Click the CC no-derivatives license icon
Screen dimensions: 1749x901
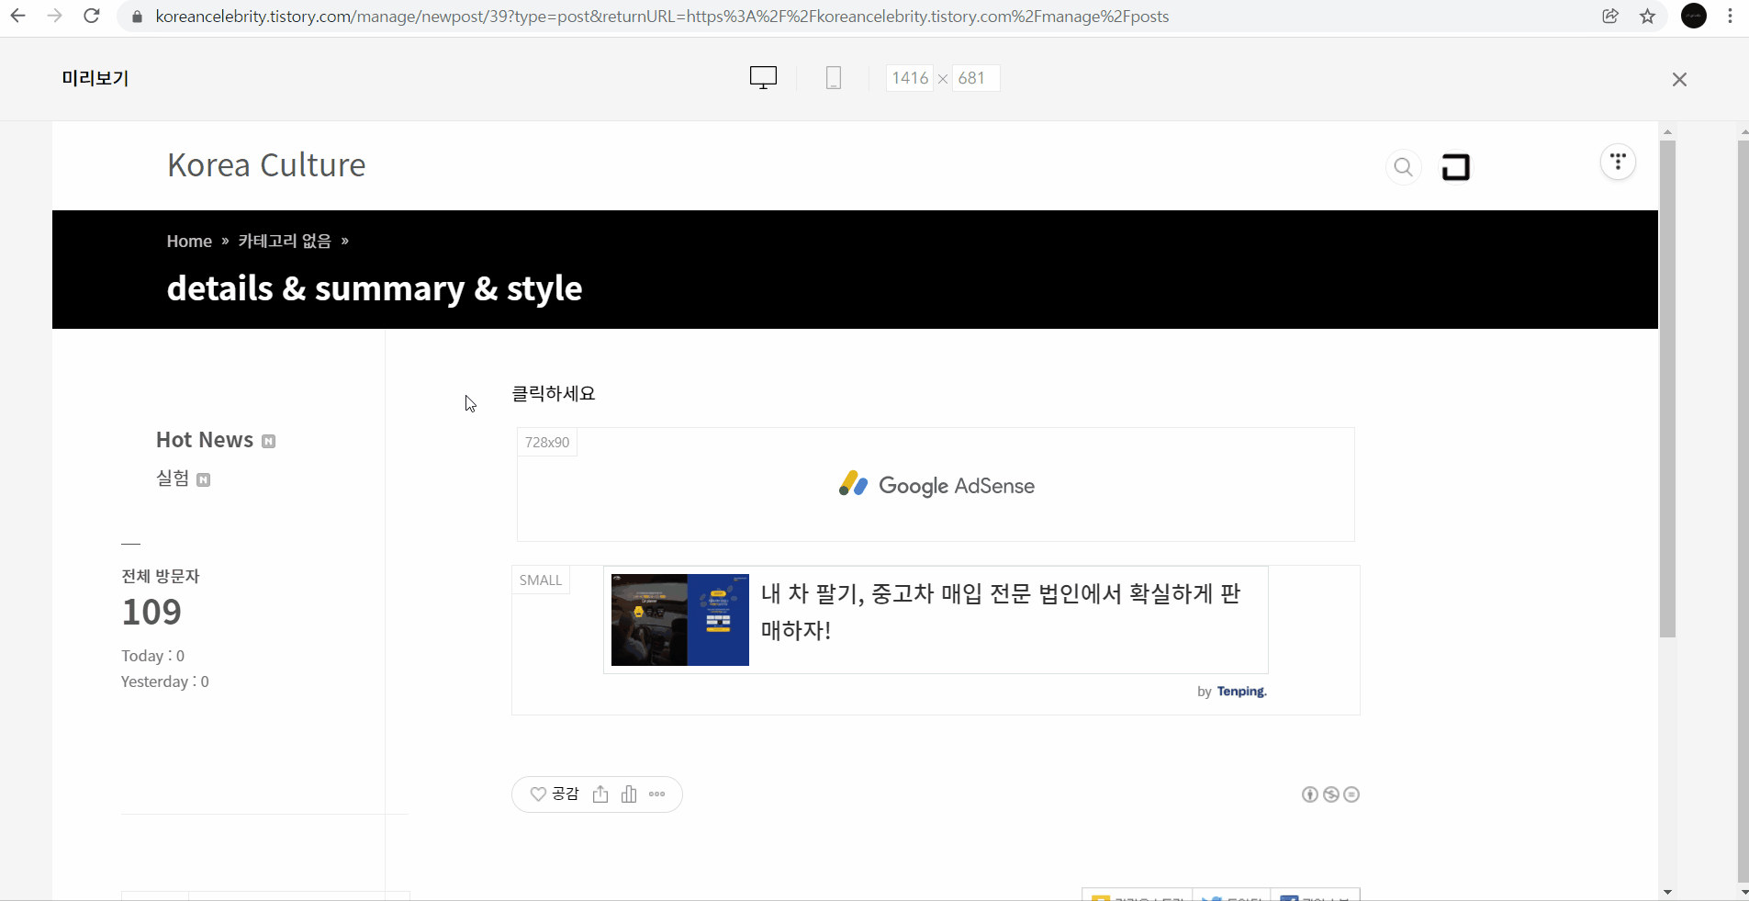coord(1351,794)
